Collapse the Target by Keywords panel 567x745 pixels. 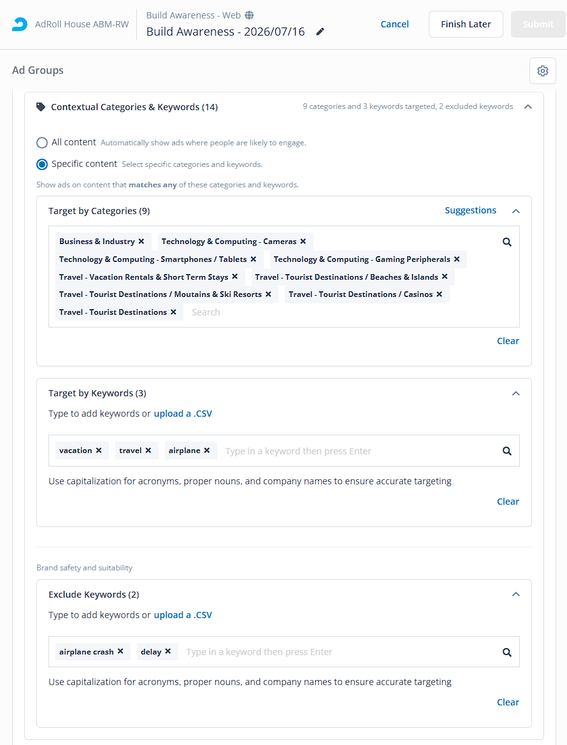pyautogui.click(x=516, y=393)
